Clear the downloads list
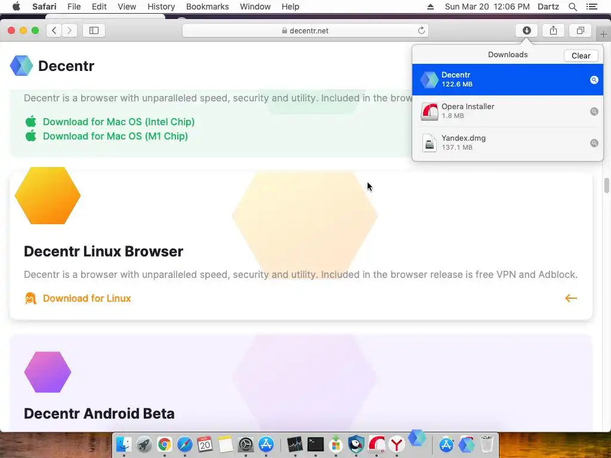This screenshot has width=611, height=458. tap(581, 55)
